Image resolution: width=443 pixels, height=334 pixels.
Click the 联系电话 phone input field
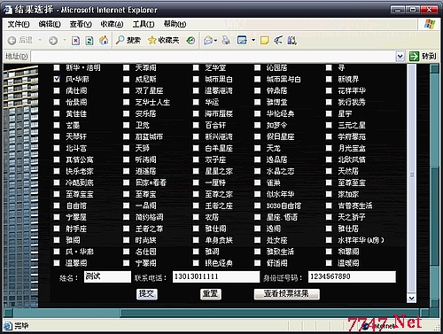[216, 276]
